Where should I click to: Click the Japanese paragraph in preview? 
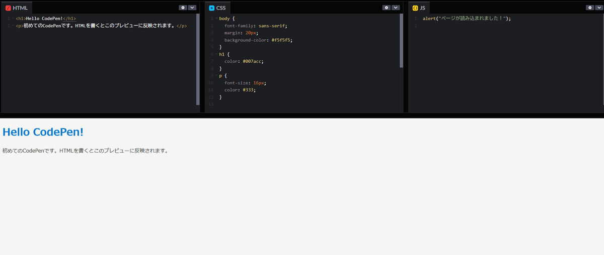[x=85, y=151]
